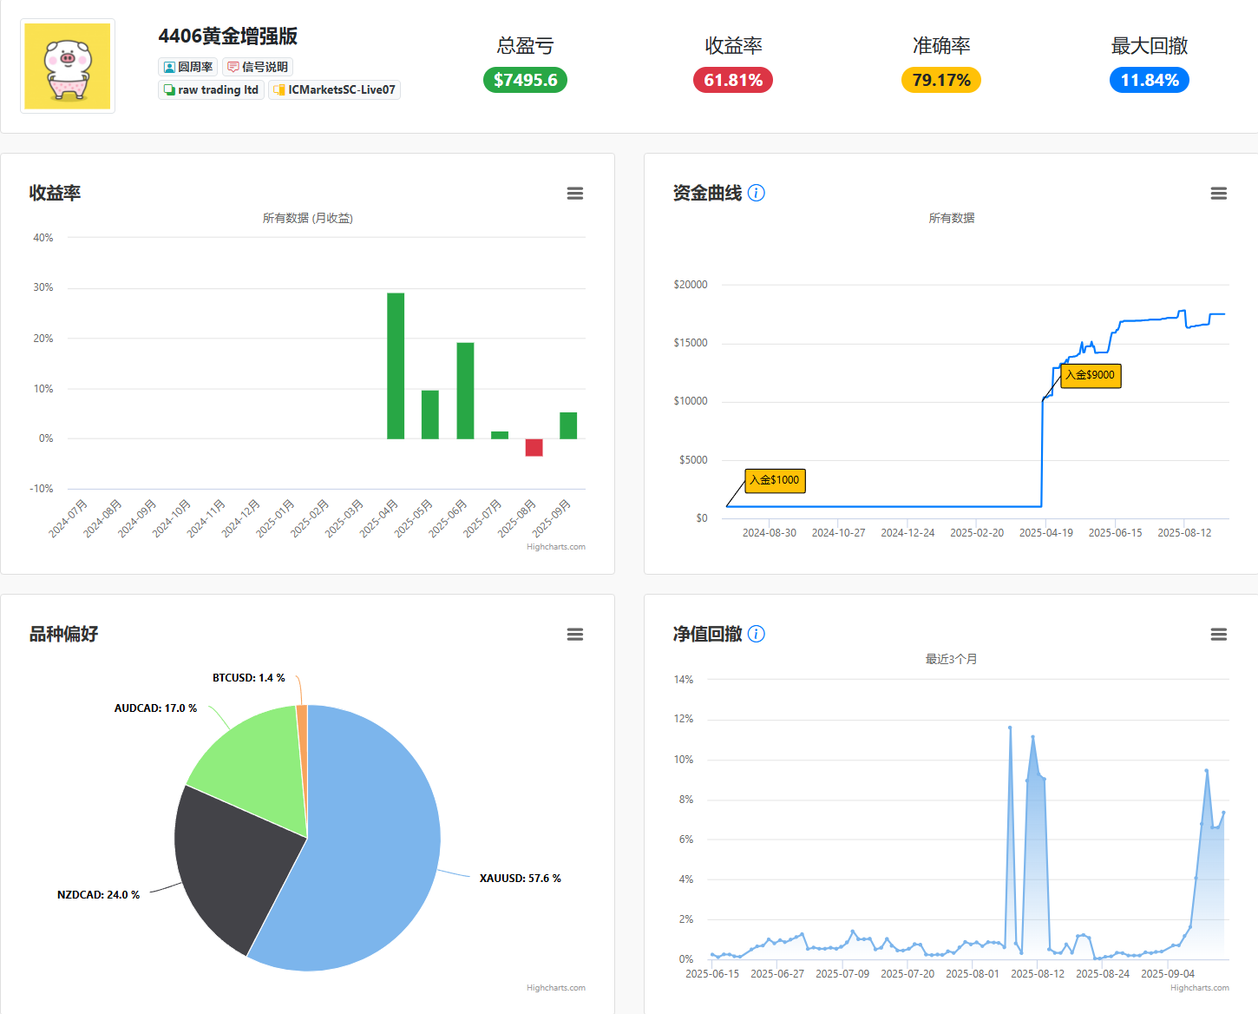Click the pig avatar image
Screen dimensions: 1258x1014
point(68,66)
